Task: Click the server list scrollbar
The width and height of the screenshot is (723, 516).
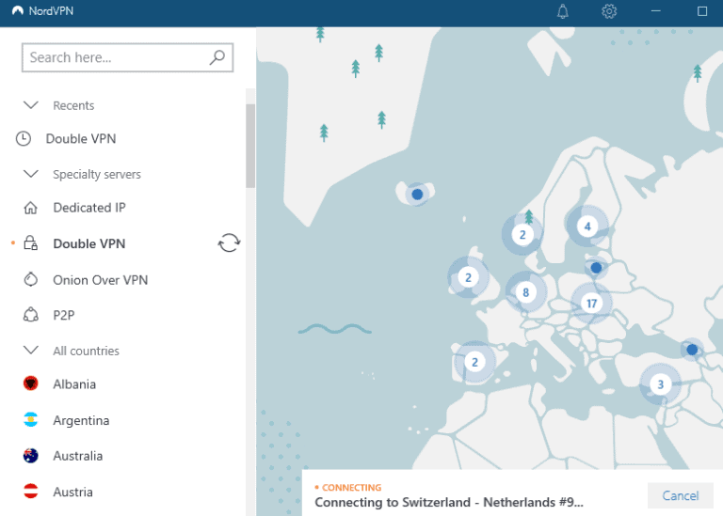Action: point(250,146)
